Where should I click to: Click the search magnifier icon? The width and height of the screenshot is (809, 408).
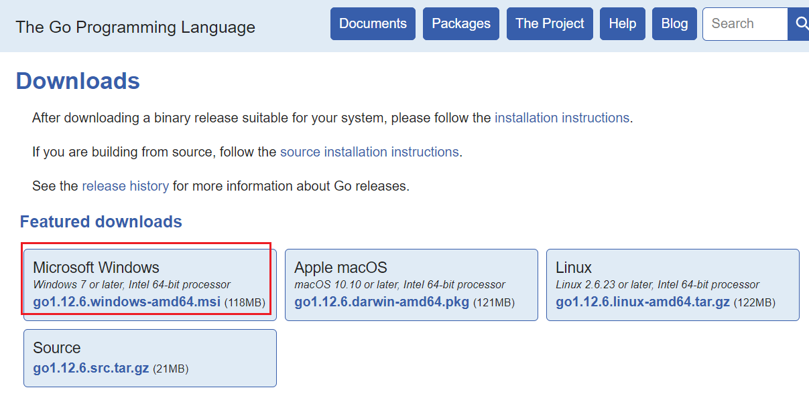(x=800, y=24)
